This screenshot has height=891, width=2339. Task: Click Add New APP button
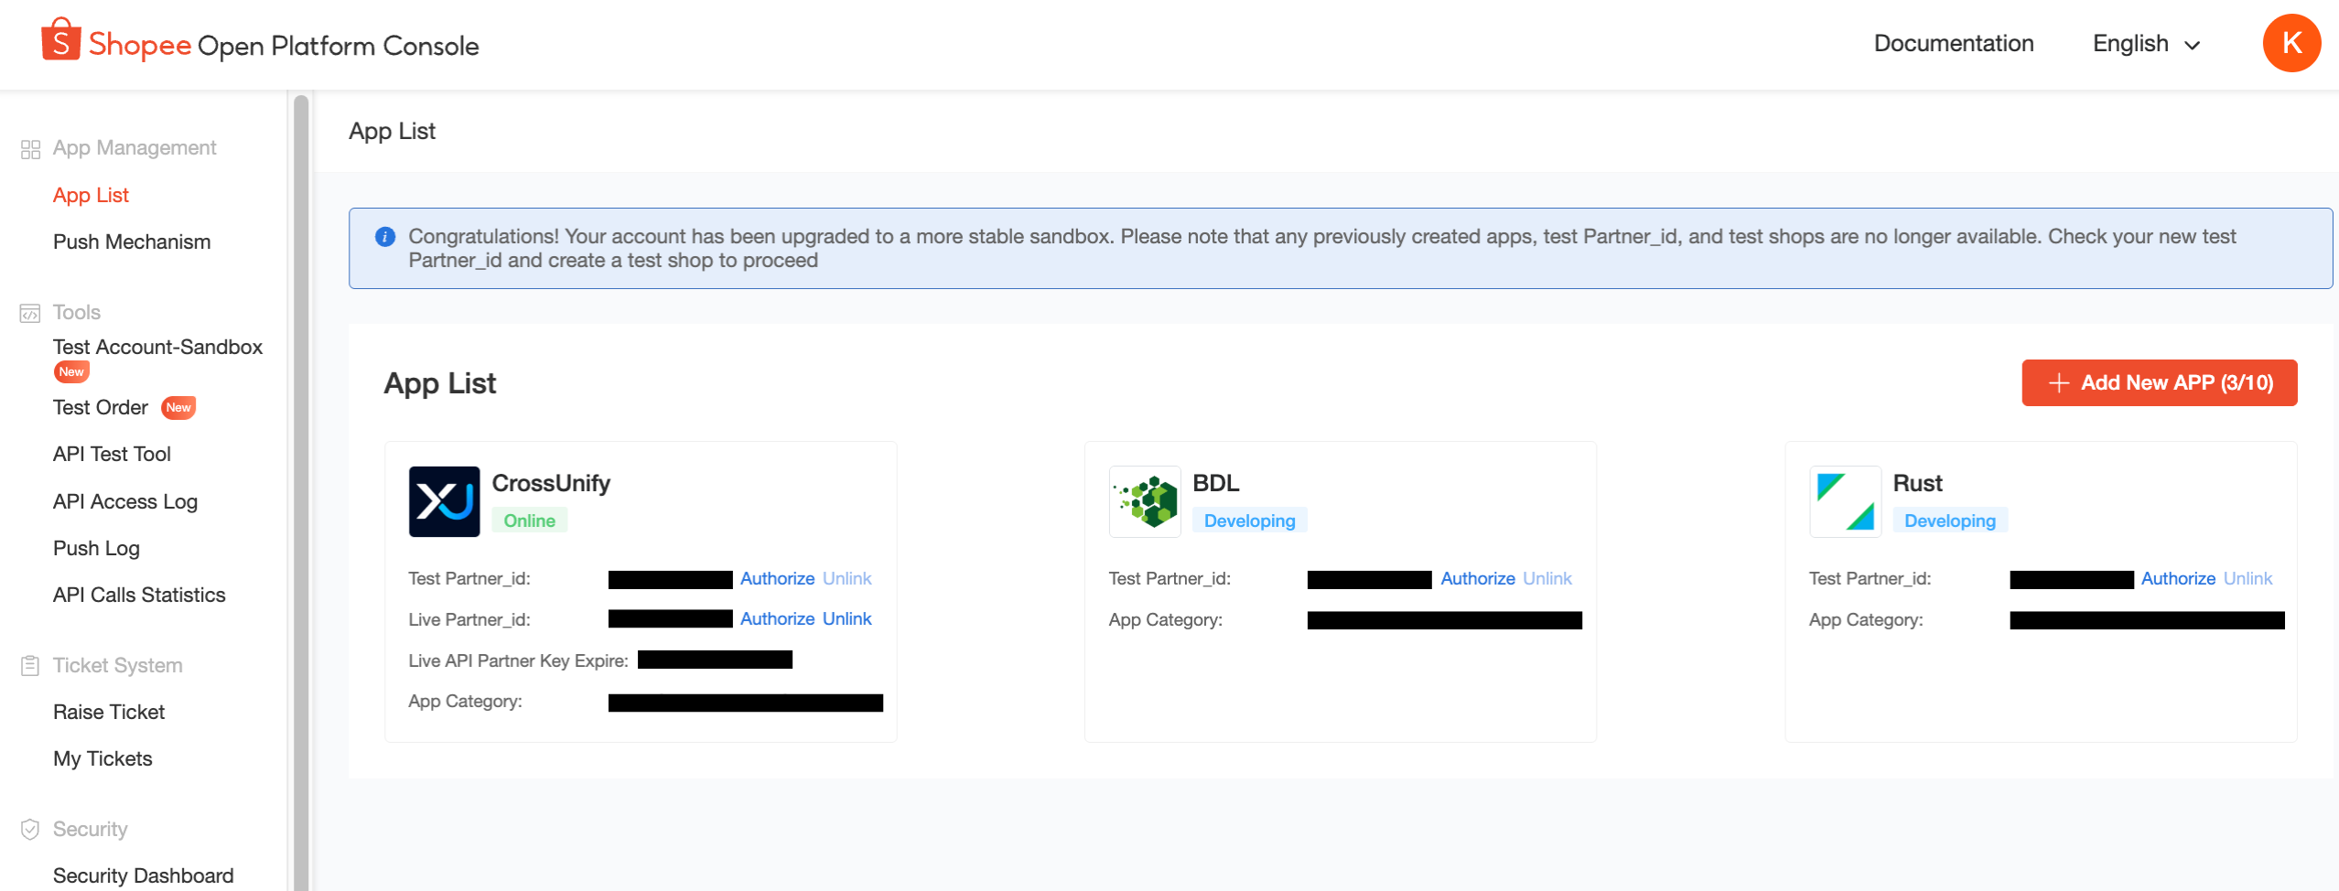2160,382
